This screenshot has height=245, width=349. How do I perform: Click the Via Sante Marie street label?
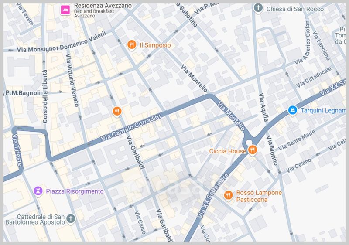coord(297,140)
